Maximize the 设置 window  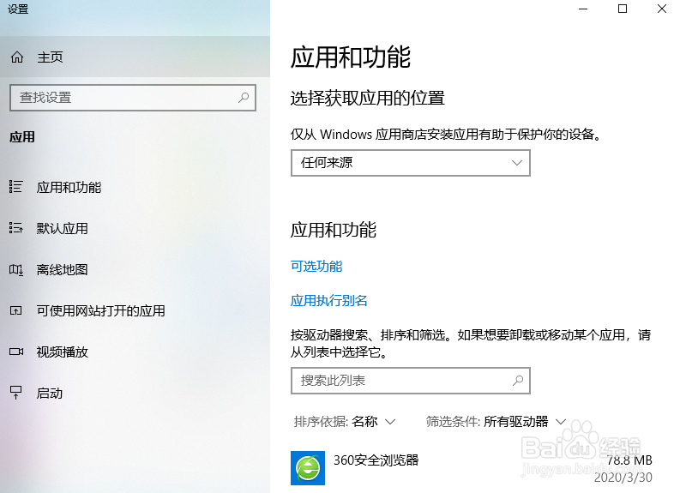623,9
